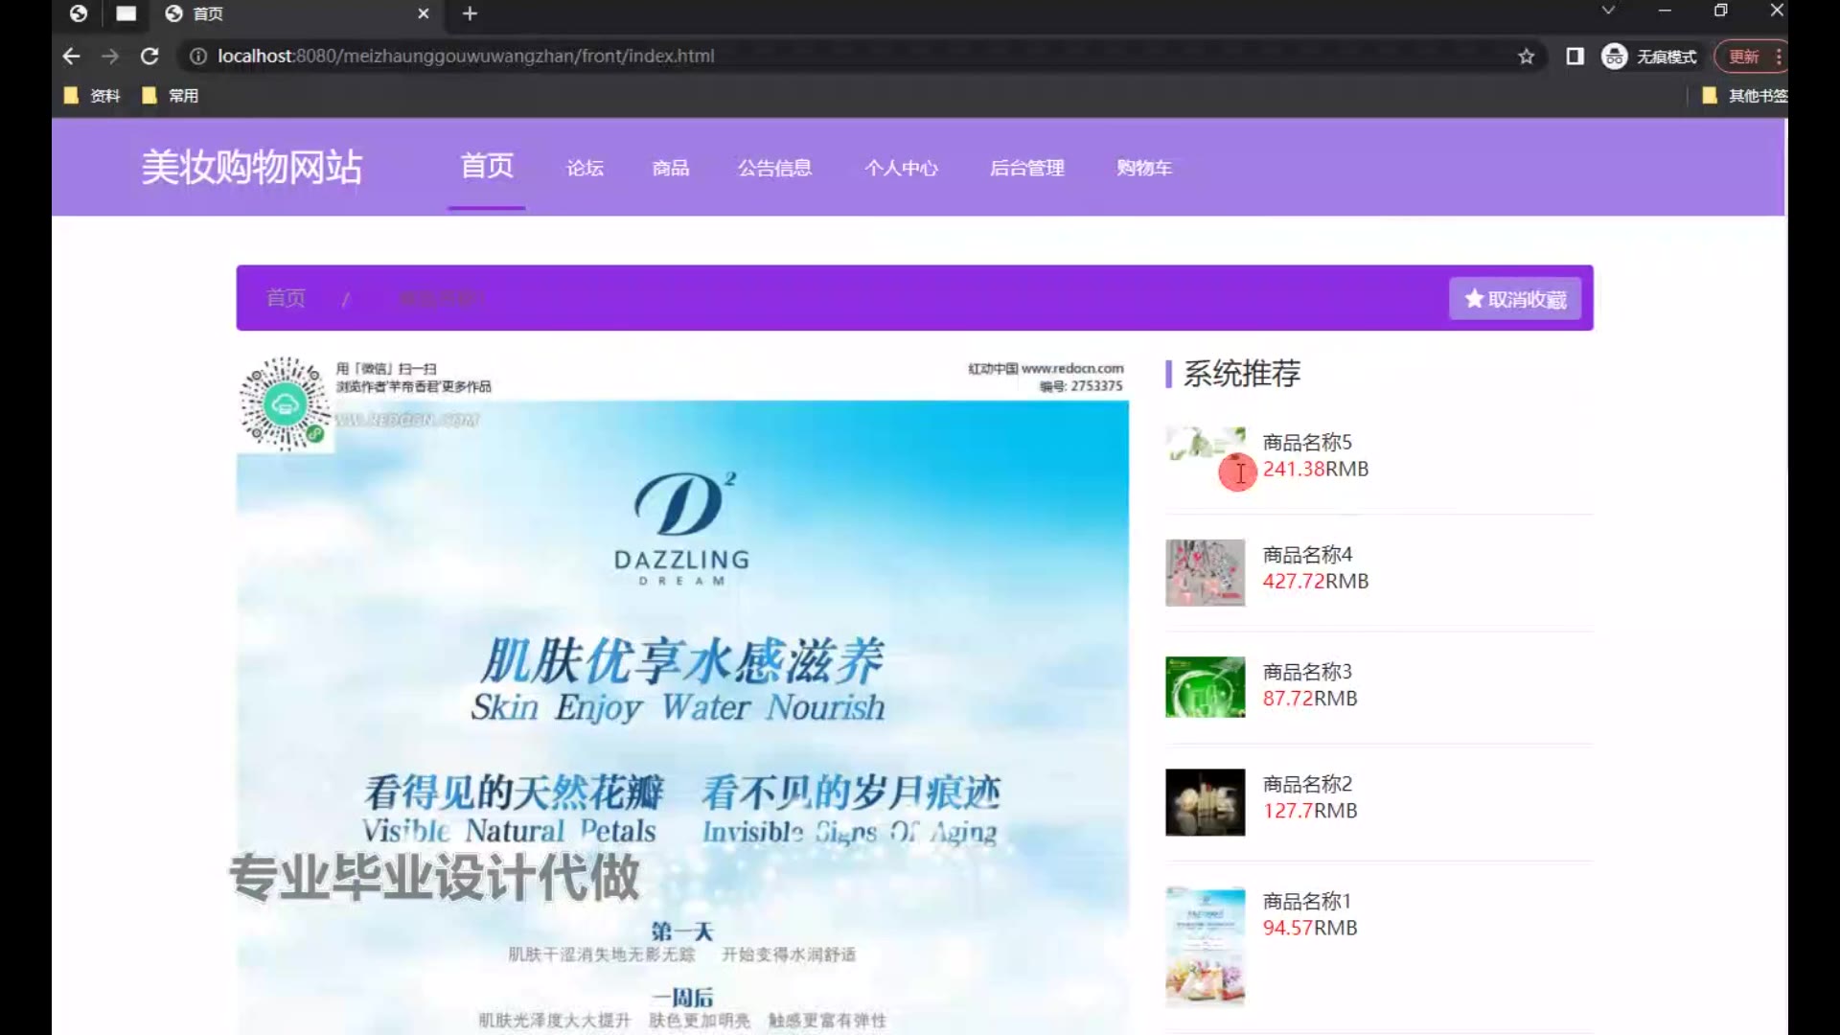This screenshot has height=1035, width=1840.
Task: Click the incognito mode icon
Action: [1615, 57]
